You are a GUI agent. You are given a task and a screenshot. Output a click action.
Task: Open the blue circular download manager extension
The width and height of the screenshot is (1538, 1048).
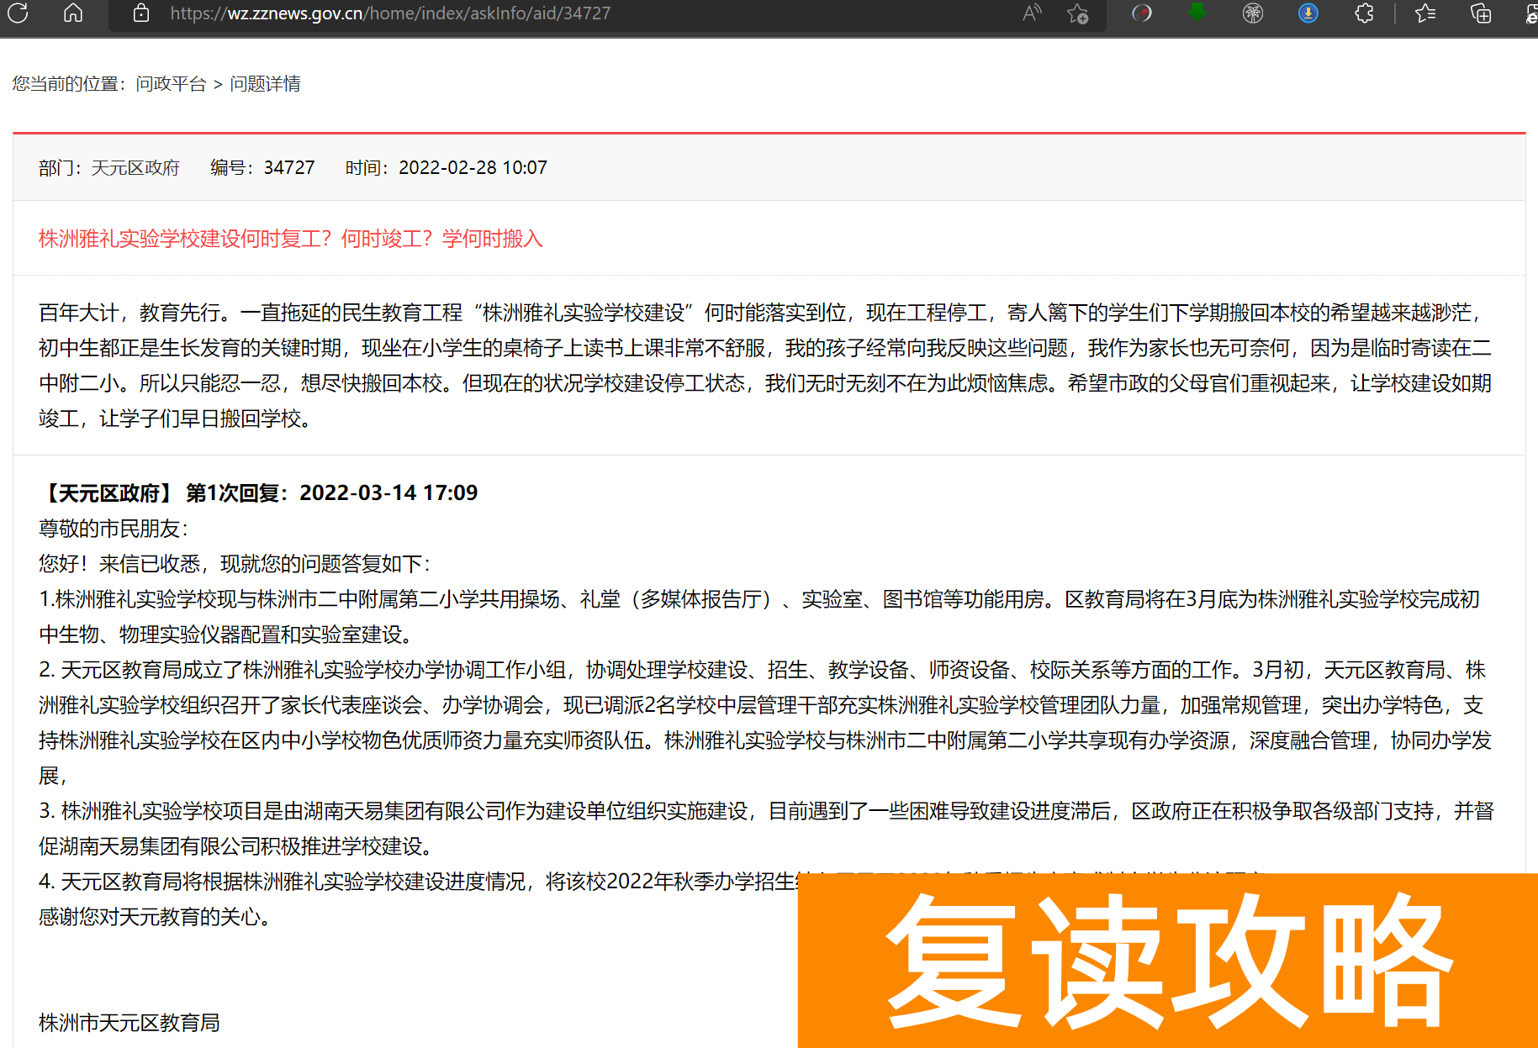(1307, 13)
